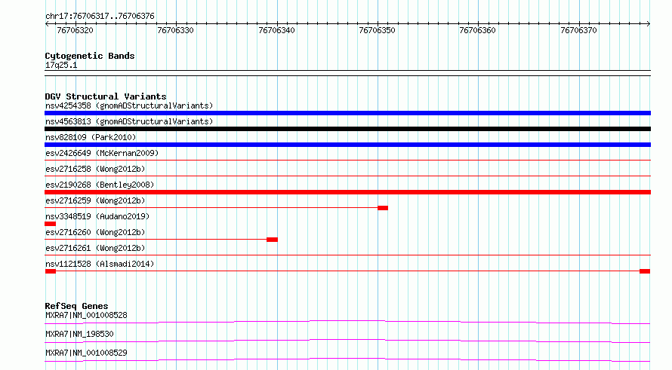Image resolution: width=672 pixels, height=370 pixels.
Task: Select the esv2716259 (Wong2012b) label
Action: pos(95,200)
